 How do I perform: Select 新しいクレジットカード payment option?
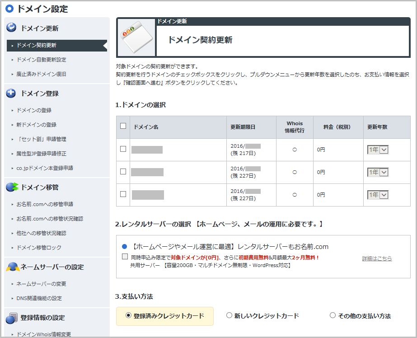pyautogui.click(x=229, y=316)
